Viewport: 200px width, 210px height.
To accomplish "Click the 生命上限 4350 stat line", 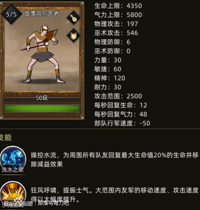I will pos(118,6).
